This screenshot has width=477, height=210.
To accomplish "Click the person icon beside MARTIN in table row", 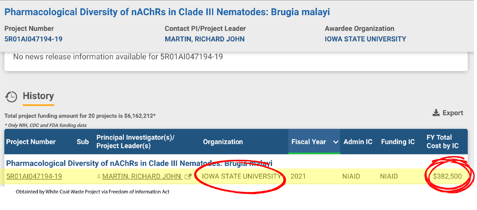I will pos(99,176).
